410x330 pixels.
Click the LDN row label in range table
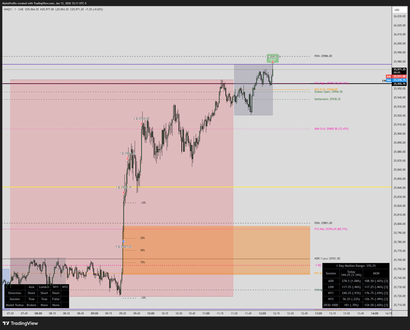click(331, 287)
